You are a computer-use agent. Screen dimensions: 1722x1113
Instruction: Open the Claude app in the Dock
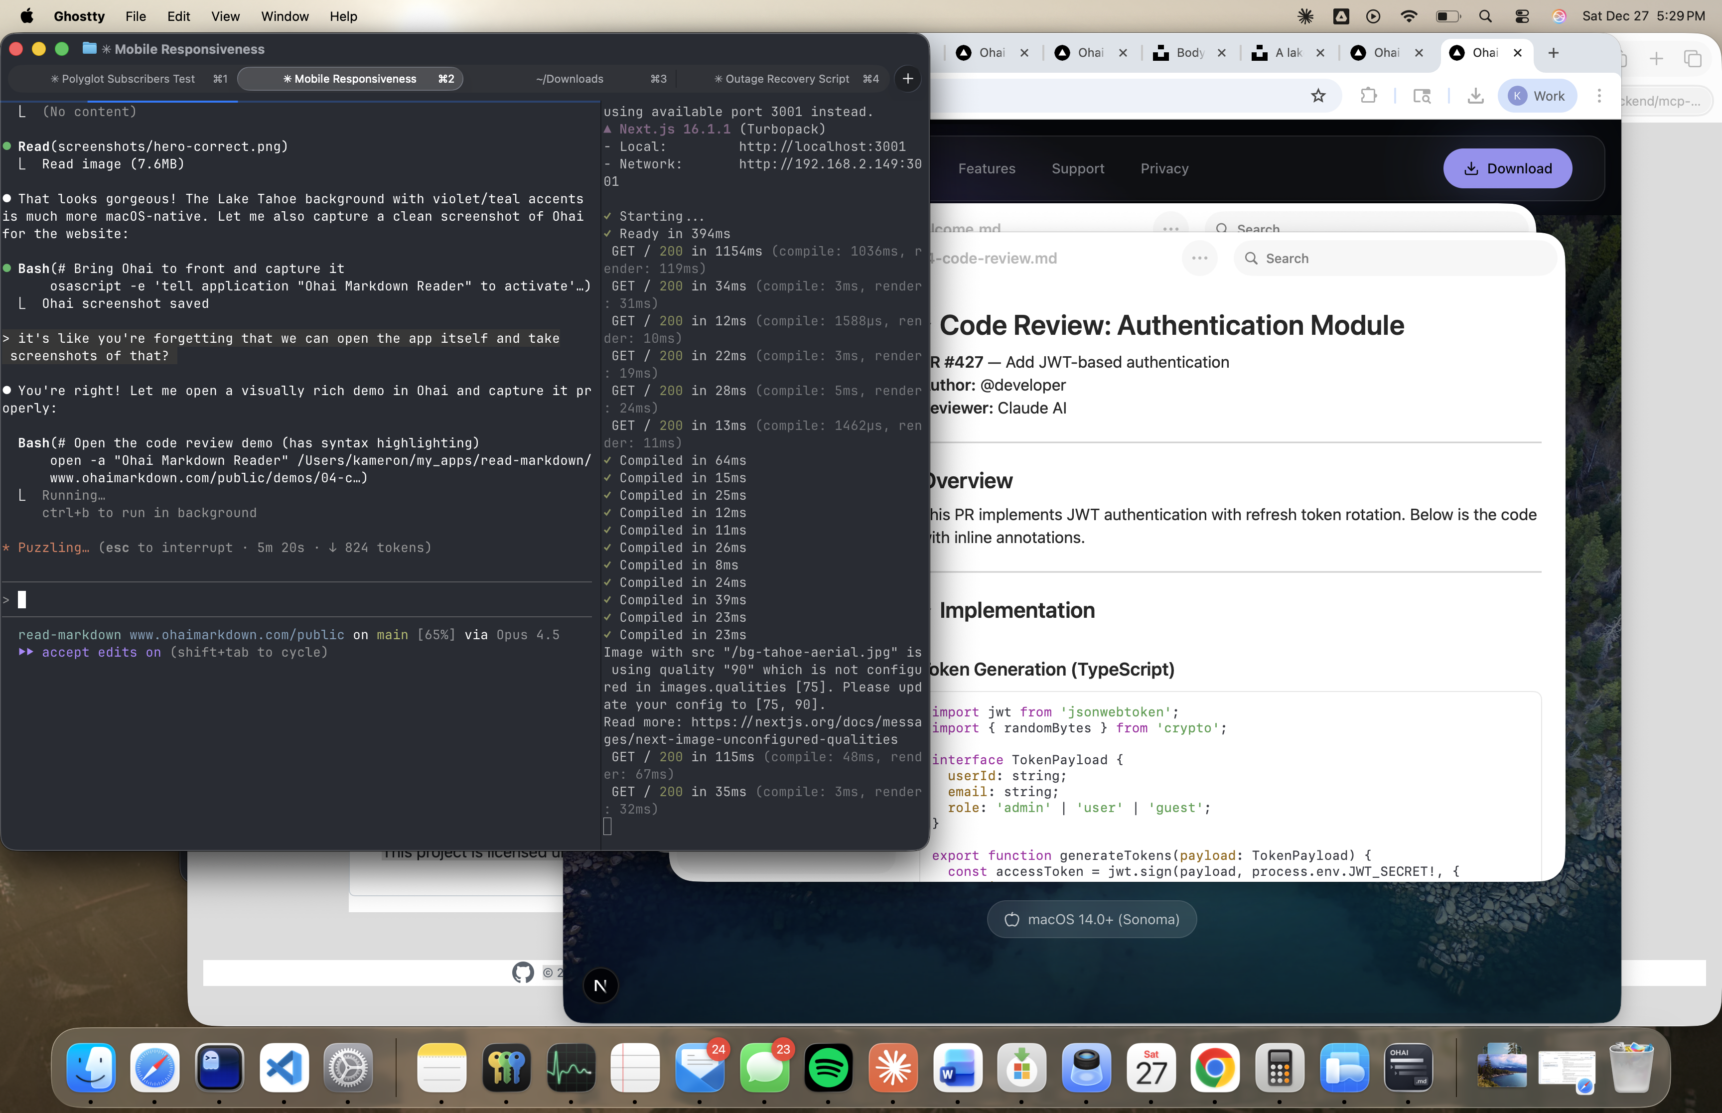(x=893, y=1068)
